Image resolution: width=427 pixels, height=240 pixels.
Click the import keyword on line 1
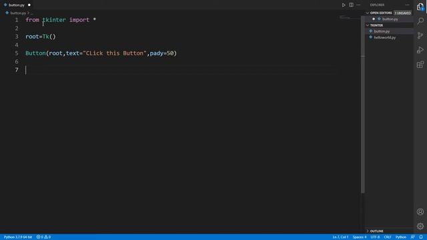(x=79, y=20)
